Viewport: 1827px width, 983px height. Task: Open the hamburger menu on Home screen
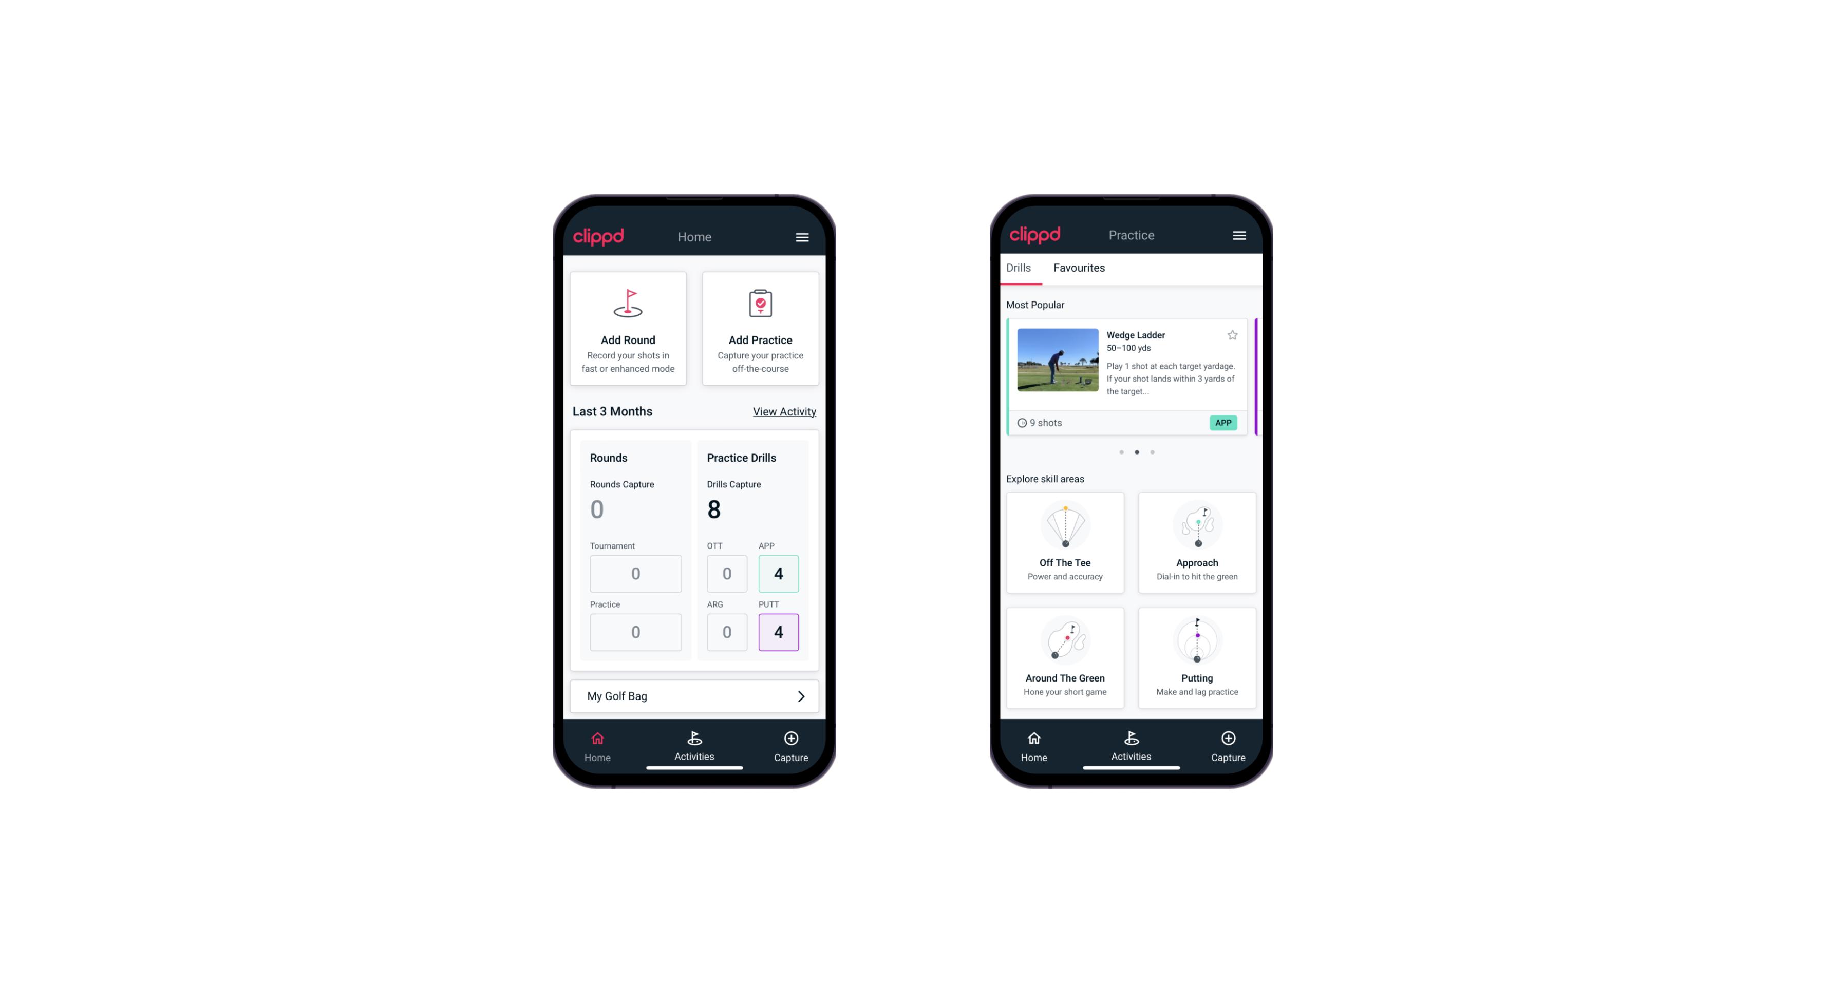point(804,236)
